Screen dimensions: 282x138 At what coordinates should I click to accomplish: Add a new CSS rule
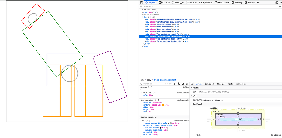(174, 84)
